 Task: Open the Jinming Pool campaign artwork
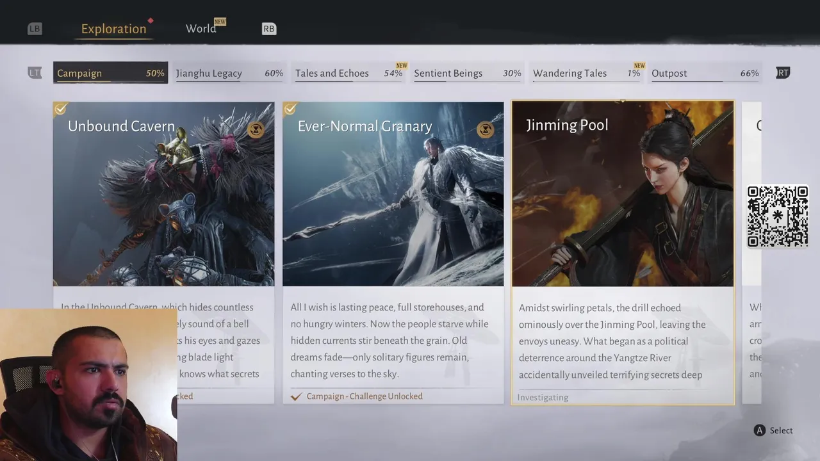point(623,194)
